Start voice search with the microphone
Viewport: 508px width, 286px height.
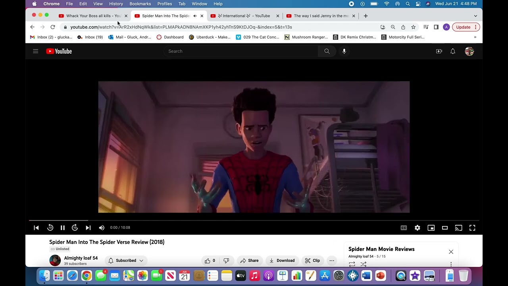pos(344,51)
